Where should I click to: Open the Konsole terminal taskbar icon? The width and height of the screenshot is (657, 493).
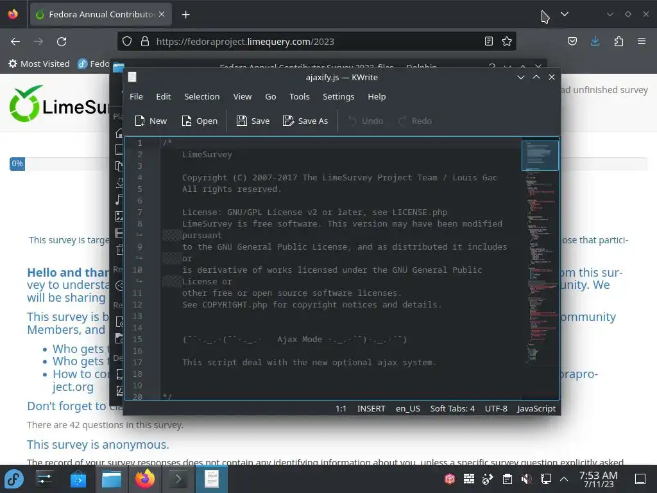[x=178, y=479]
